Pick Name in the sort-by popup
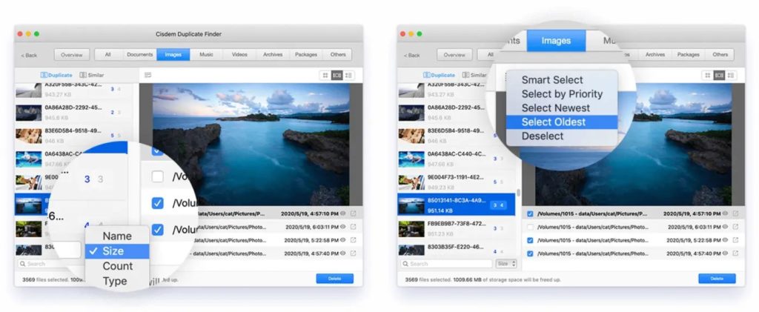Image resolution: width=759 pixels, height=312 pixels. coord(117,236)
